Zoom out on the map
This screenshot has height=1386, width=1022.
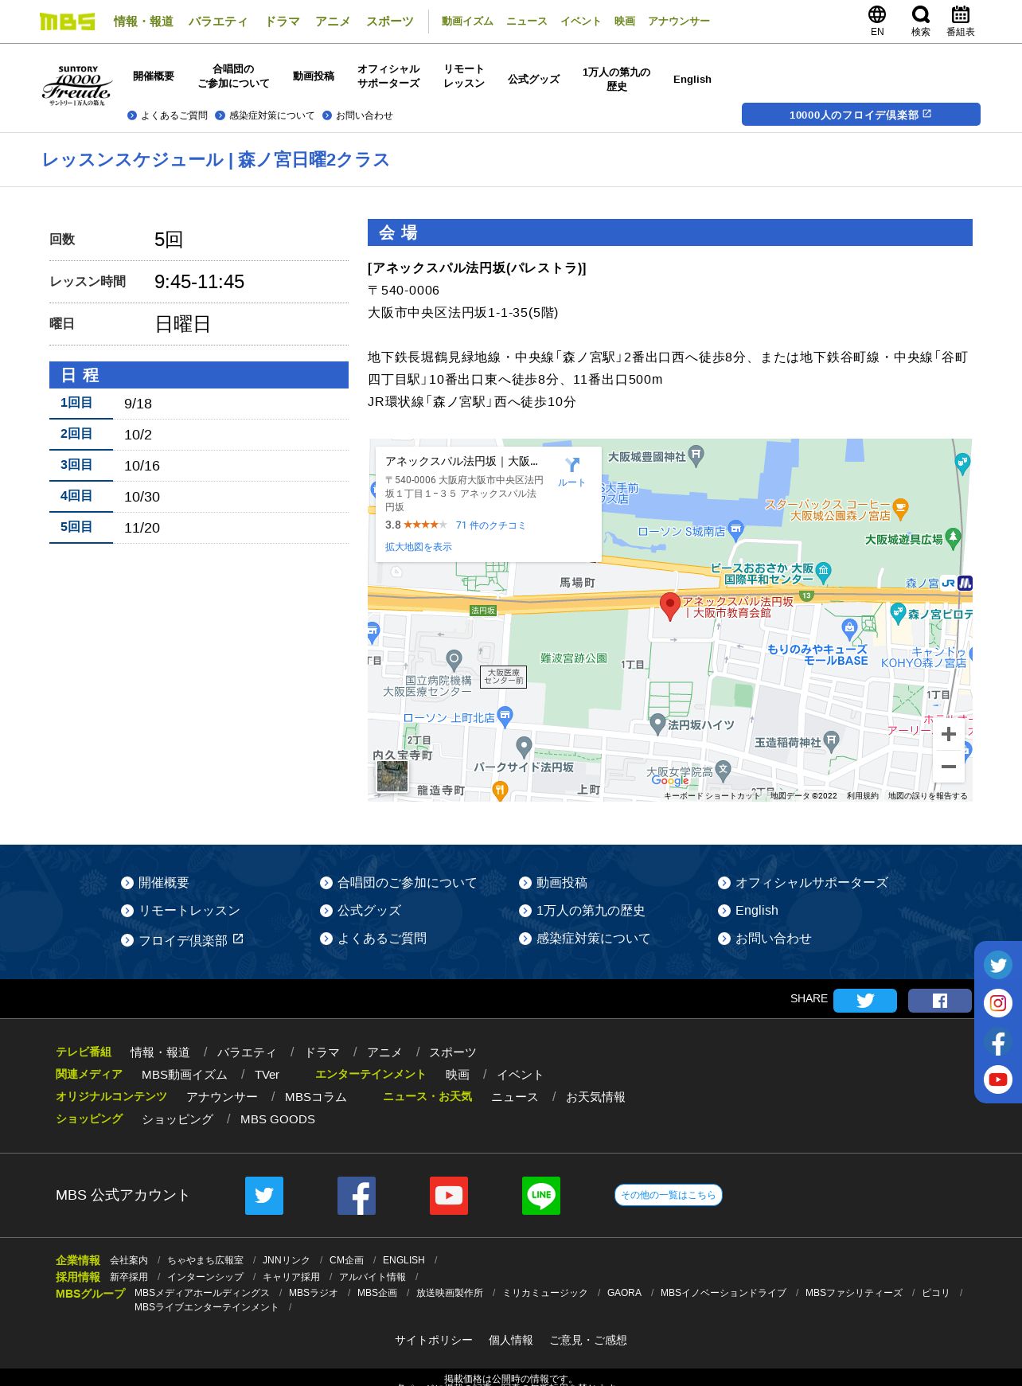949,767
